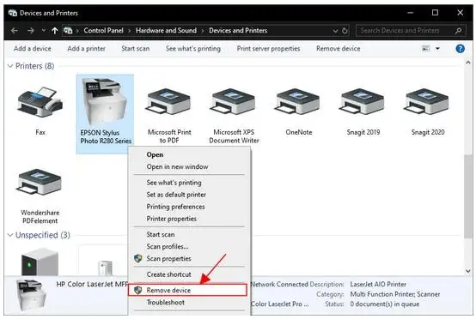Click the vertical scrollbar thumb
This screenshot has height=319, width=476.
(x=467, y=197)
